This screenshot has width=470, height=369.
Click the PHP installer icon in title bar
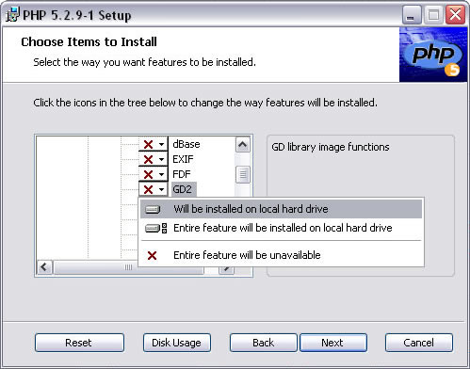(12, 15)
